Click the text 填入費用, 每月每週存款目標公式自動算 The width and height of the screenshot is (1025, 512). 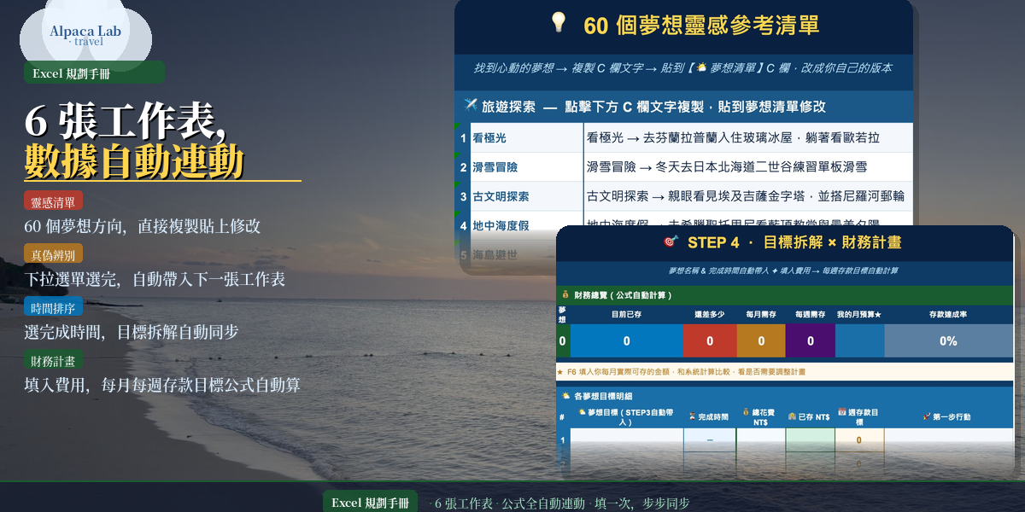[162, 386]
